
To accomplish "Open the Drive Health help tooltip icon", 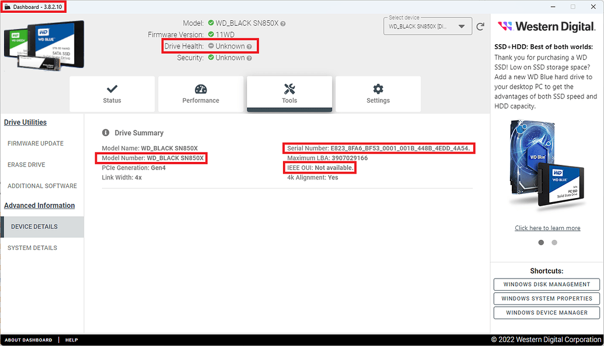I will [x=250, y=46].
